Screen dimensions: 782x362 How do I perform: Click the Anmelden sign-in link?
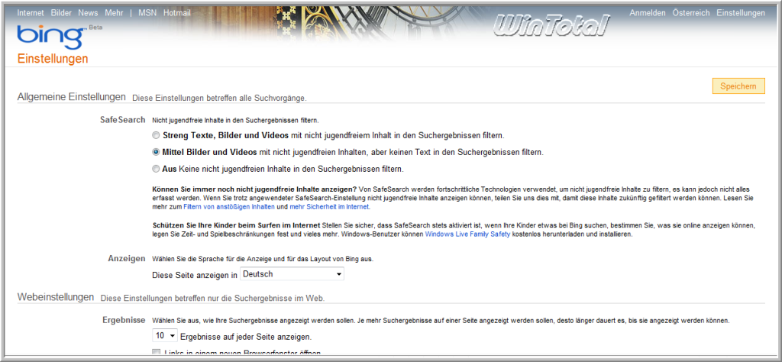pos(648,13)
